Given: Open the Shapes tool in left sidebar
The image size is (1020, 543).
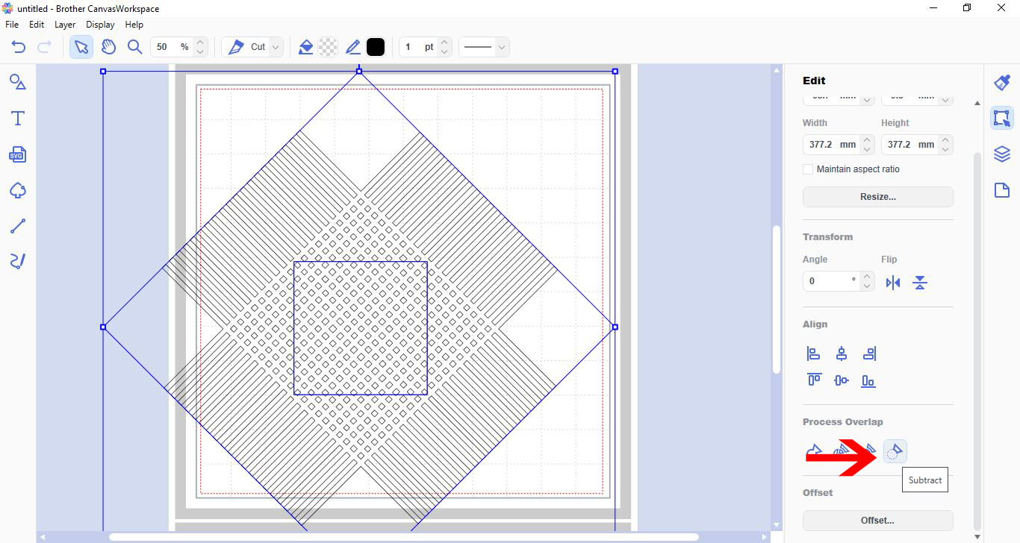Looking at the screenshot, I should click(18, 82).
